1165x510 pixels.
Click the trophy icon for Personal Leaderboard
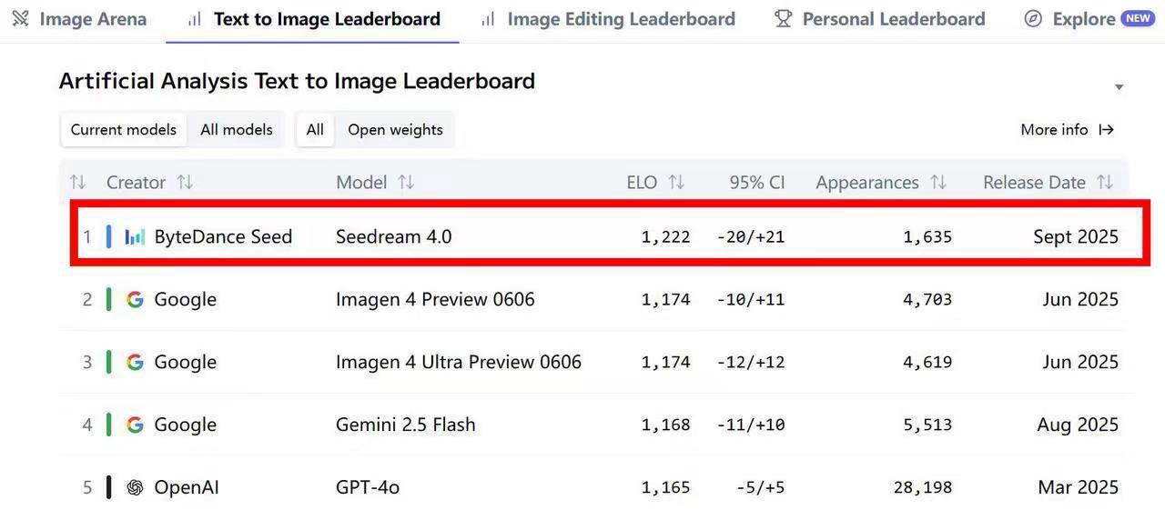tap(783, 18)
